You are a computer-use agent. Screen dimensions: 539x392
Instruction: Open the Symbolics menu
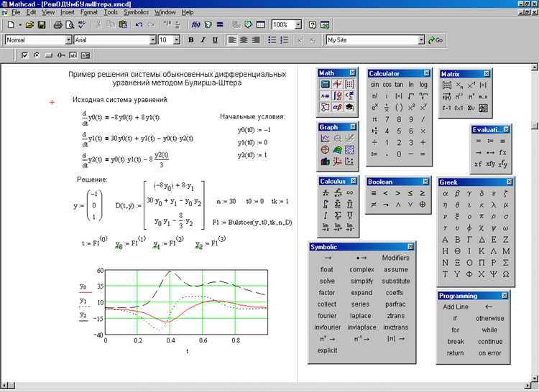click(x=136, y=12)
